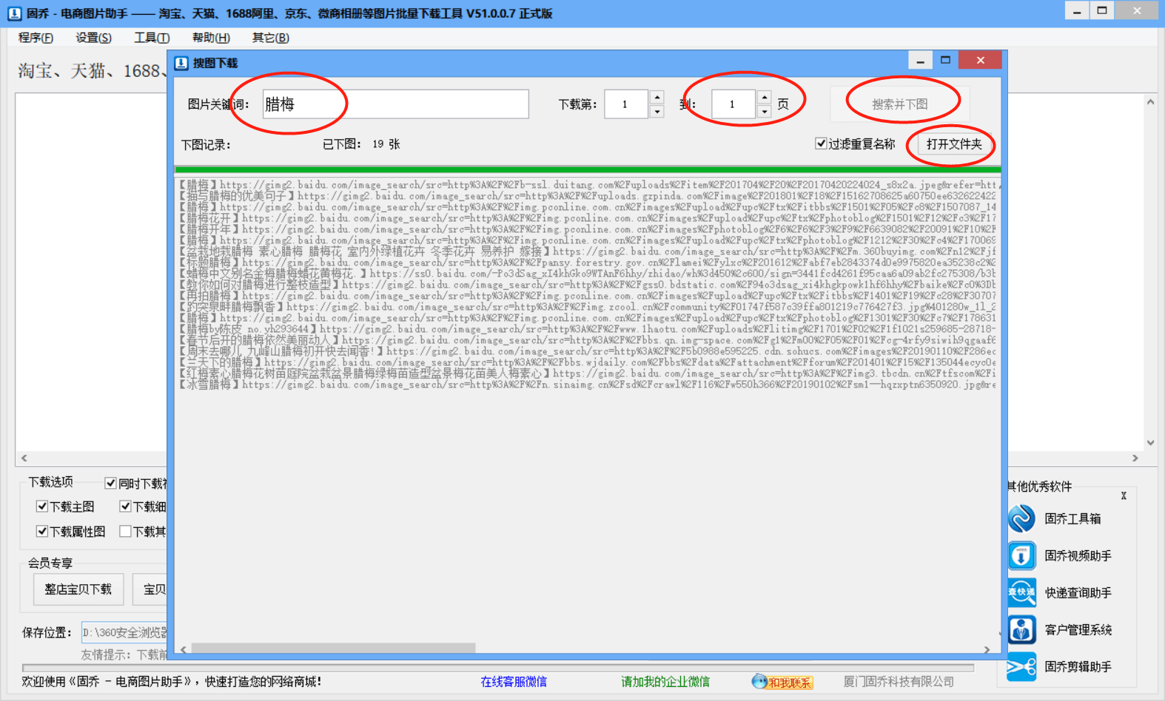The height and width of the screenshot is (701, 1165).
Task: Decrease the 到 end page number
Action: click(x=764, y=112)
